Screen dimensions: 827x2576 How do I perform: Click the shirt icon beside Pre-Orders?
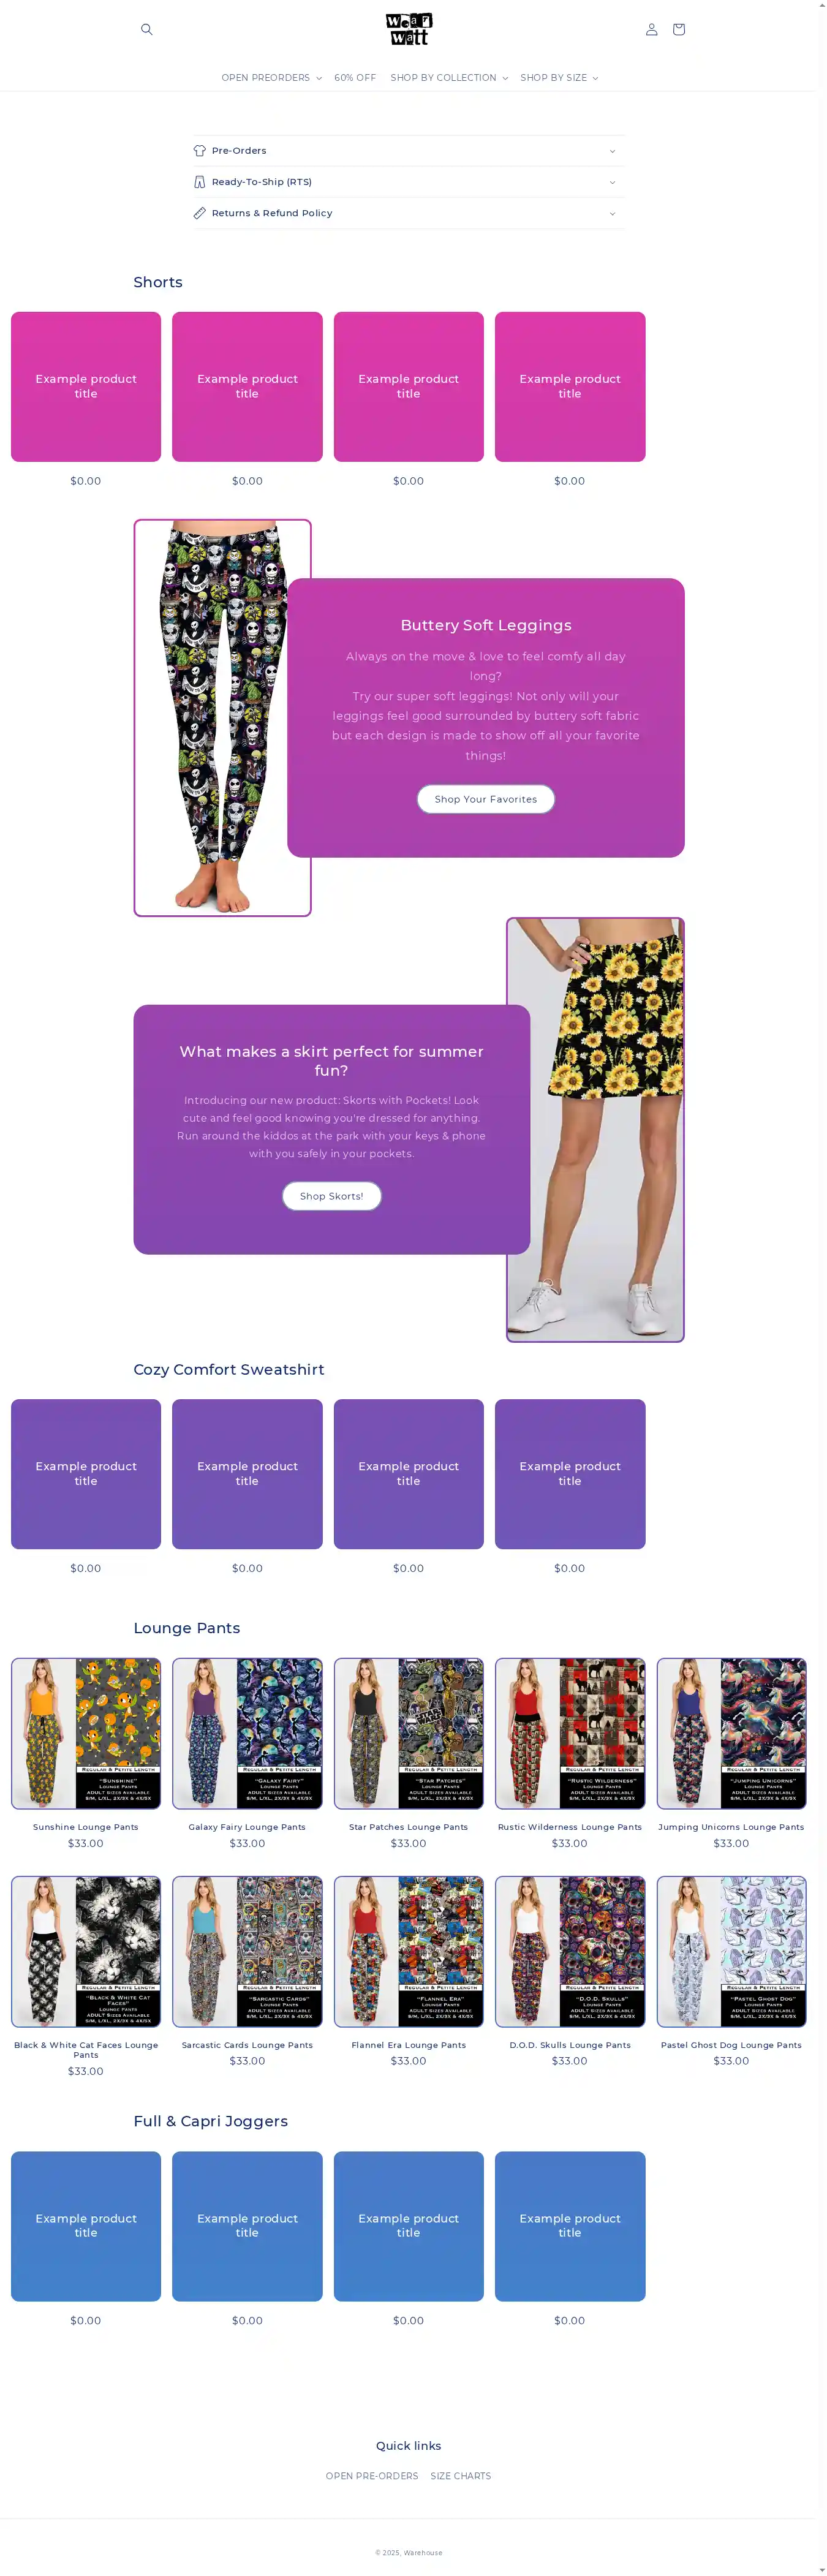(200, 151)
